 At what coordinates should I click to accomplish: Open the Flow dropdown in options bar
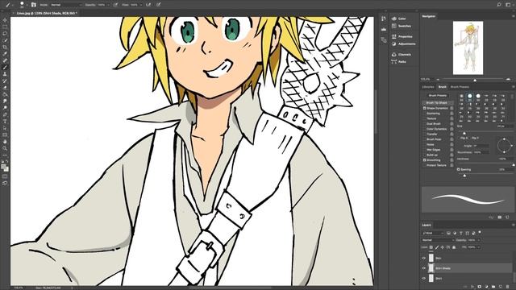[141, 5]
